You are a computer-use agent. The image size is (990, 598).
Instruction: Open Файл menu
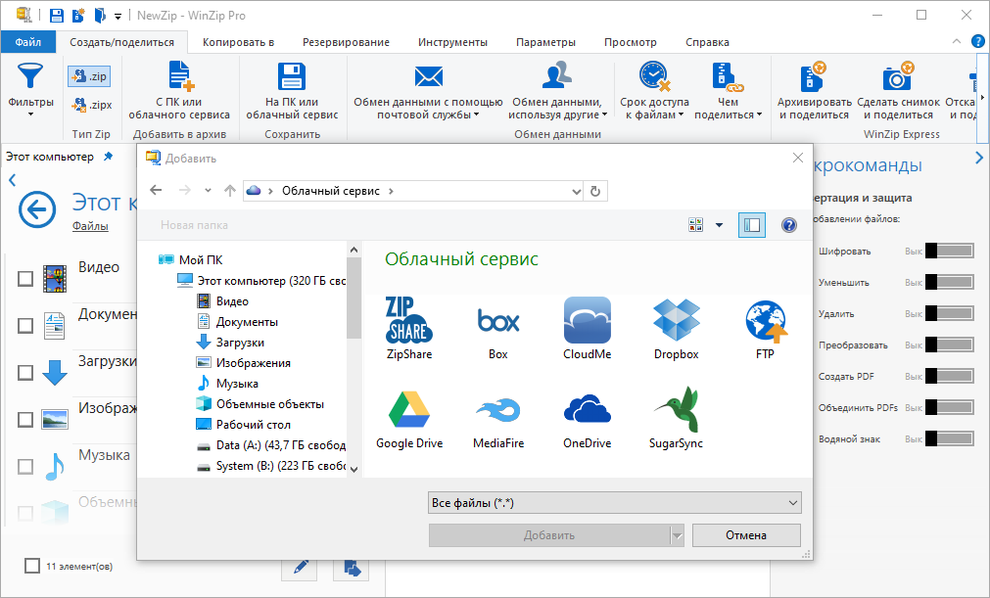tap(27, 42)
